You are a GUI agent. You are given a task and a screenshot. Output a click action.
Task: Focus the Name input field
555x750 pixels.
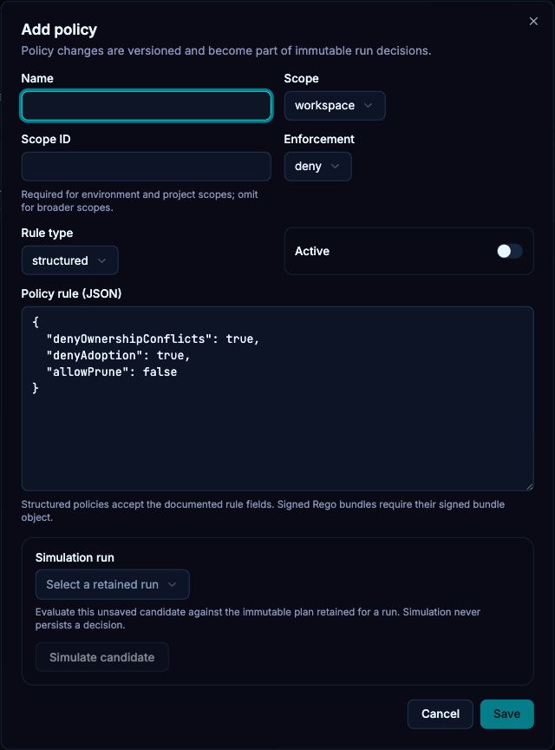(x=147, y=106)
